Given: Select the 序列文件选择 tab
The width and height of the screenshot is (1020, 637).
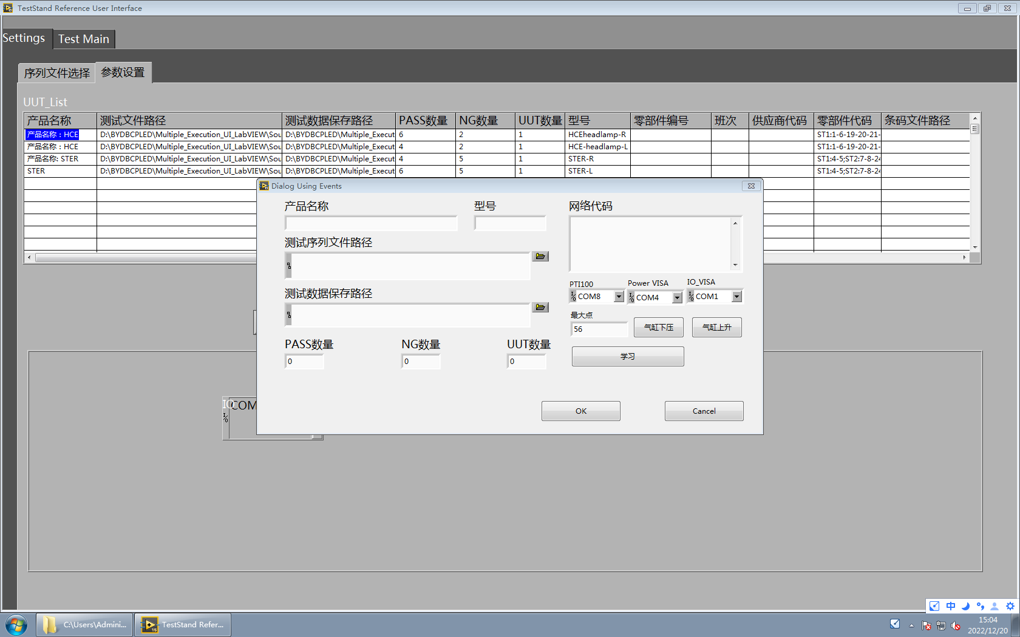Looking at the screenshot, I should 56,73.
